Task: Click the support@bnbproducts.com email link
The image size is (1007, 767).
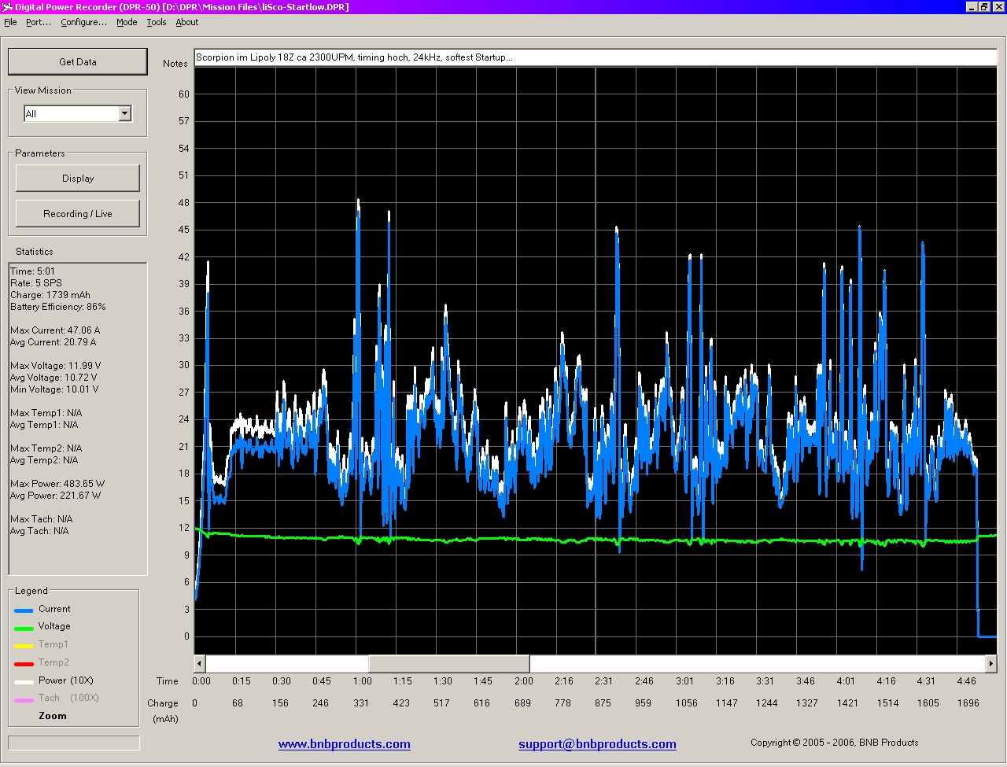Action: point(597,744)
